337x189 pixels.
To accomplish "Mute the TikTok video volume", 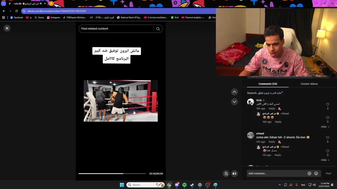I will pos(234,174).
